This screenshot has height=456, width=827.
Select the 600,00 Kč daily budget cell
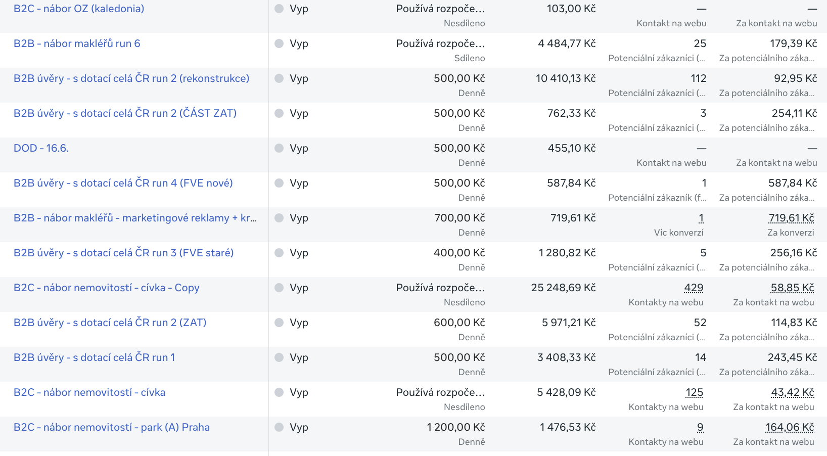[459, 323]
